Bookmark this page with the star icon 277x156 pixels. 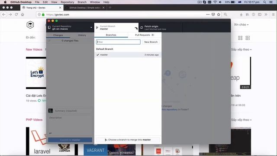(x=219, y=14)
